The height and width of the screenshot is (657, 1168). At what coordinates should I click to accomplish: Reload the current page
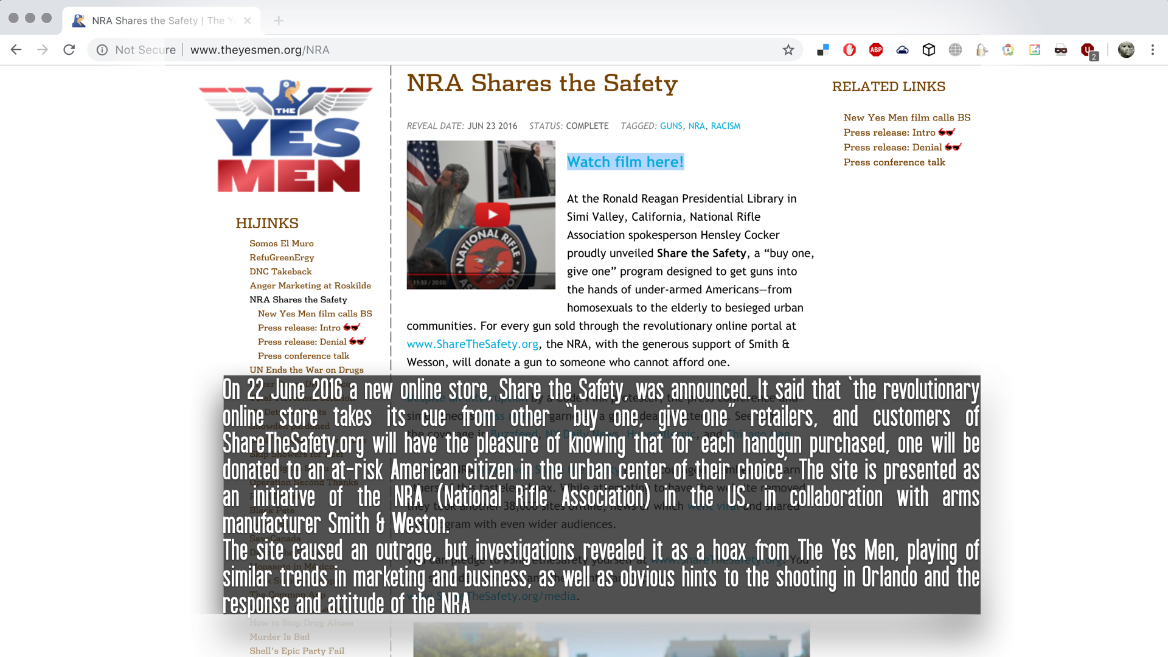coord(69,50)
